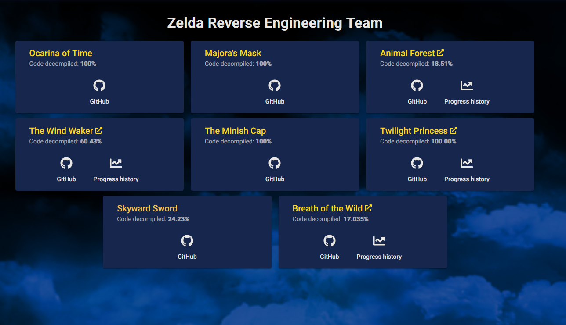Viewport: 566px width, 325px height.
Task: Open Animal Forest GitHub octocat icon
Action: [417, 86]
